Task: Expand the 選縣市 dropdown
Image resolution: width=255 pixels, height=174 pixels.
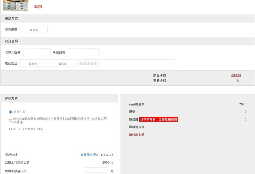Action: click(x=33, y=63)
